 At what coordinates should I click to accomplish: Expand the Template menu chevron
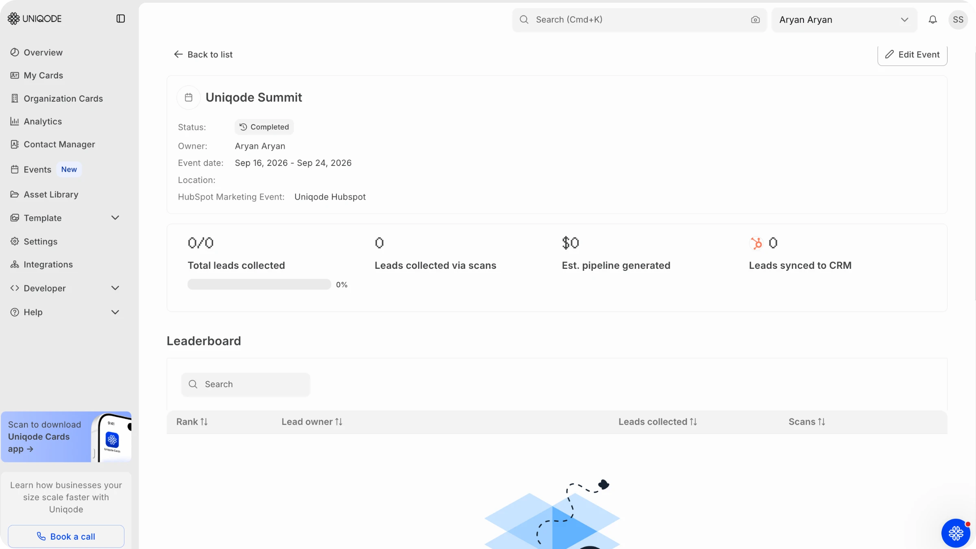[115, 218]
